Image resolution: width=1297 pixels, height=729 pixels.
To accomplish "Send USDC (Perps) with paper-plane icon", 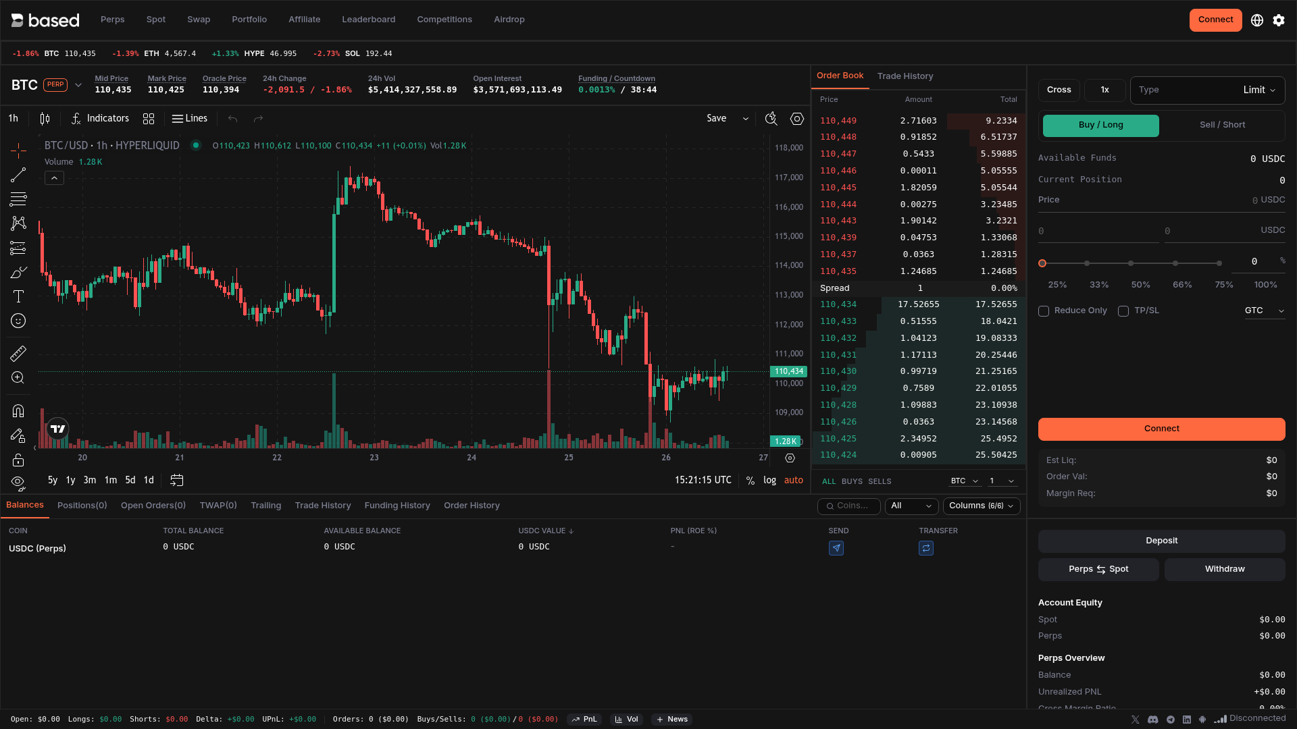I will click(836, 548).
